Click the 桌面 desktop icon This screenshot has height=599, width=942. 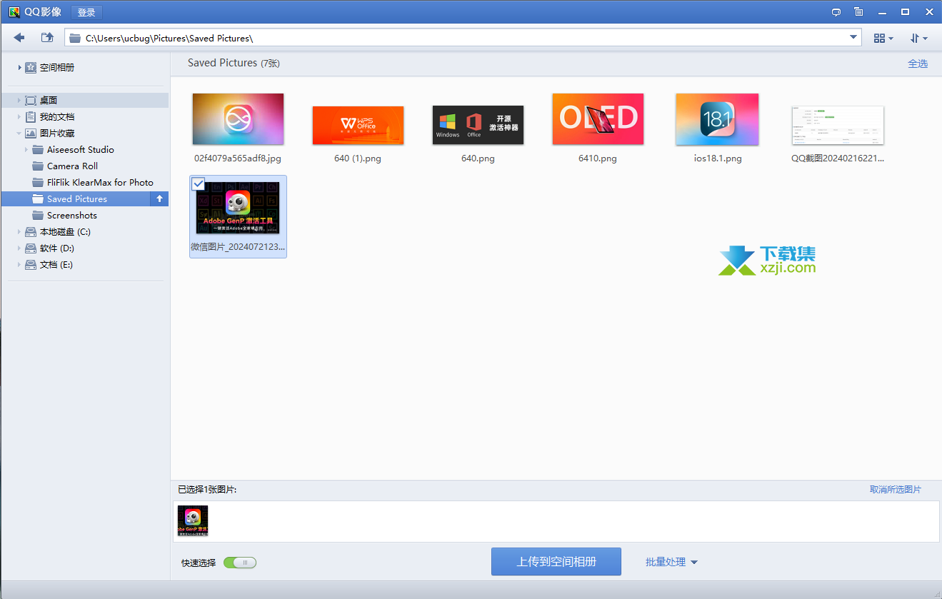31,101
